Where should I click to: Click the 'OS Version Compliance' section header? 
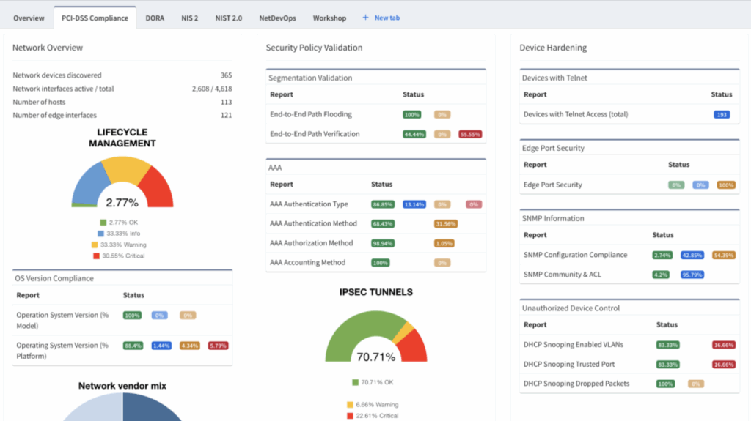click(54, 278)
